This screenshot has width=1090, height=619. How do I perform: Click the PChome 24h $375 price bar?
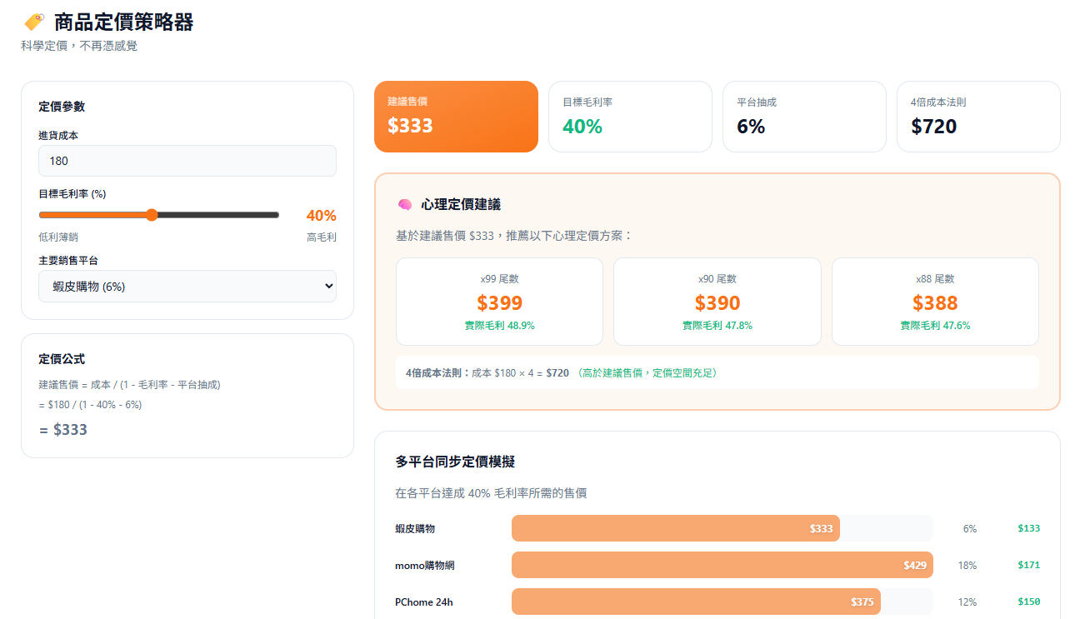(696, 602)
